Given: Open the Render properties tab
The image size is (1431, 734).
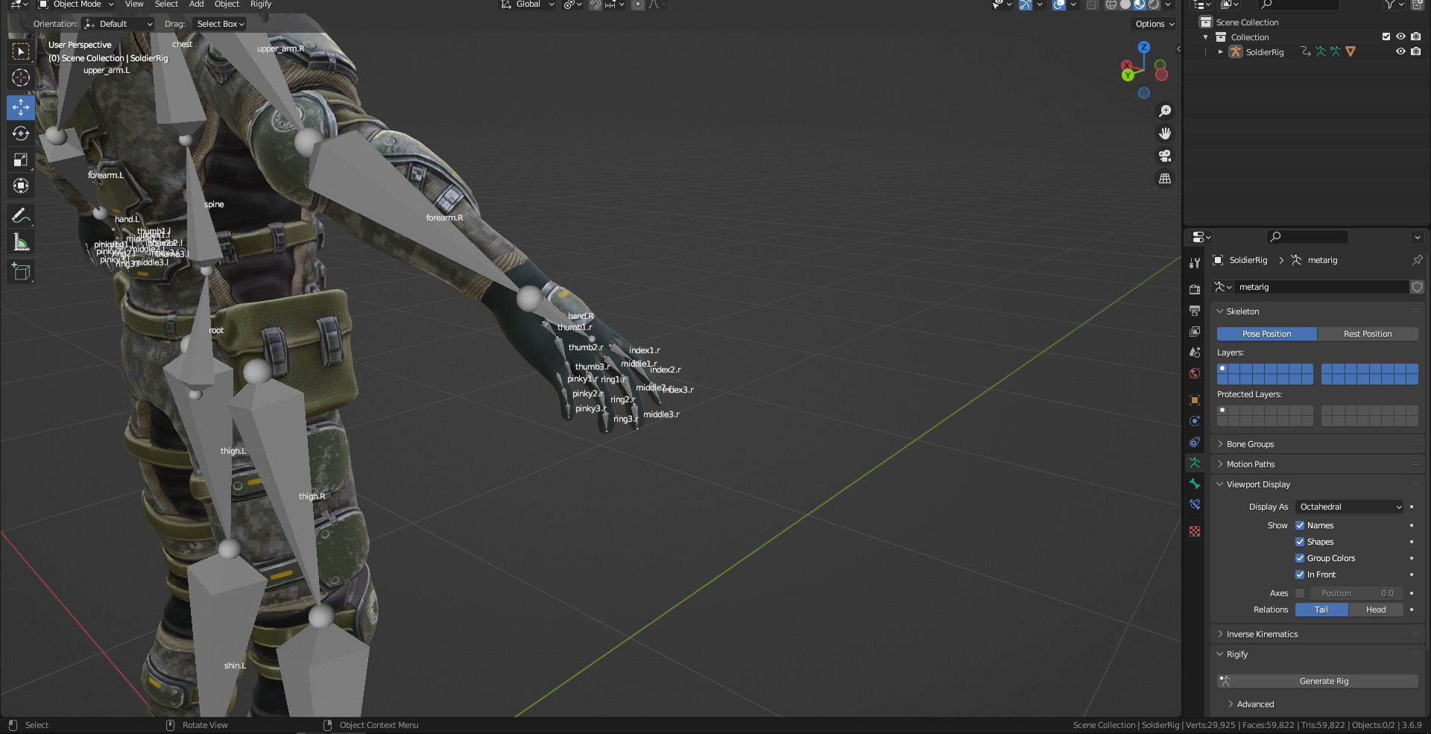Looking at the screenshot, I should coord(1195,289).
